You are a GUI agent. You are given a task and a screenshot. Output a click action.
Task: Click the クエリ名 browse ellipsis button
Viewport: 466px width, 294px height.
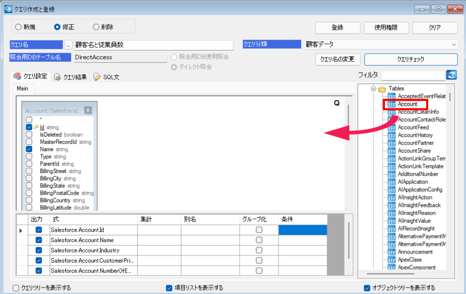[68, 45]
